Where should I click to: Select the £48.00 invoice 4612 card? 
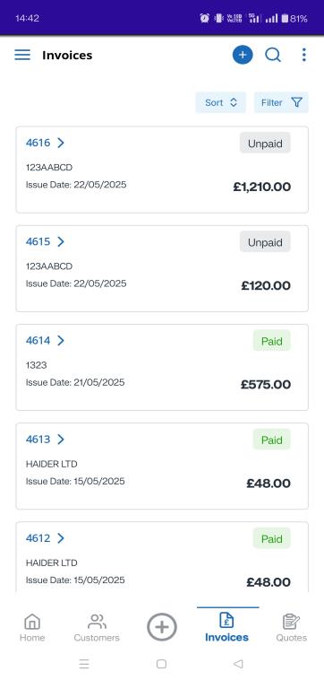click(162, 557)
